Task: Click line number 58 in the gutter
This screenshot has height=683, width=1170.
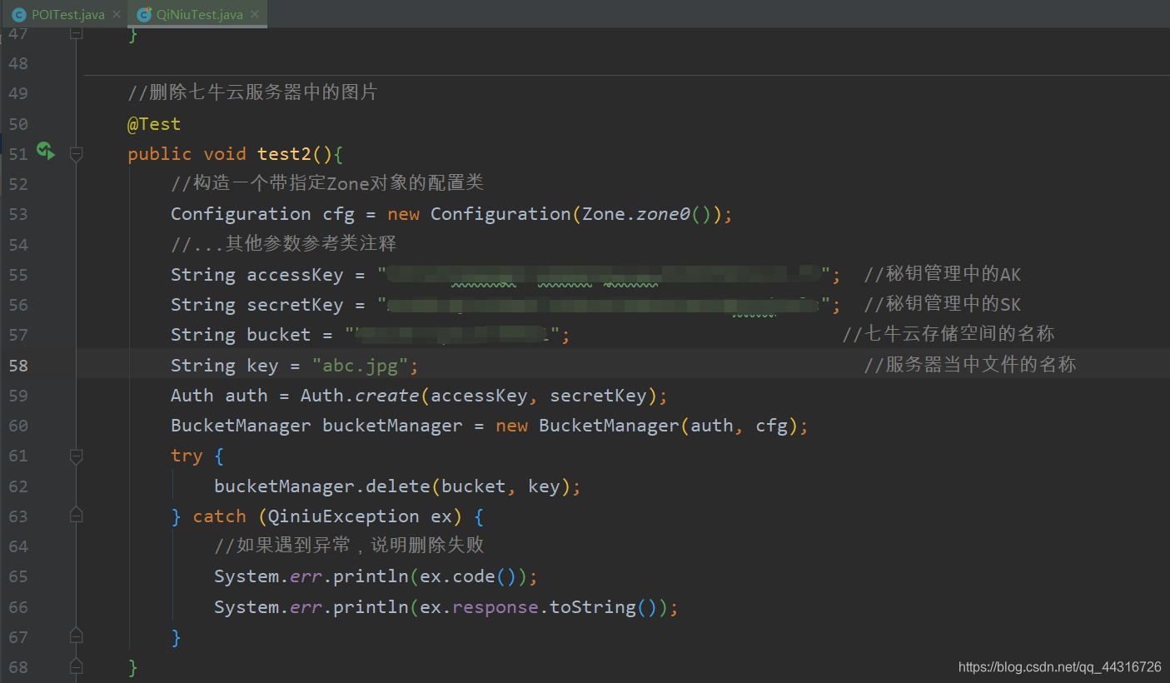Action: [18, 366]
